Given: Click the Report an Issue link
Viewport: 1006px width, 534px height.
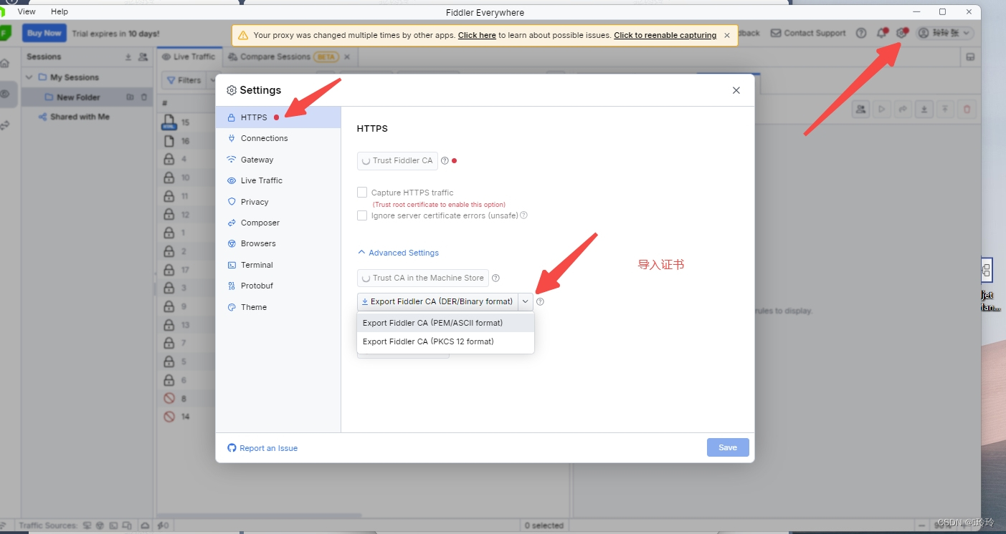Looking at the screenshot, I should (x=262, y=448).
